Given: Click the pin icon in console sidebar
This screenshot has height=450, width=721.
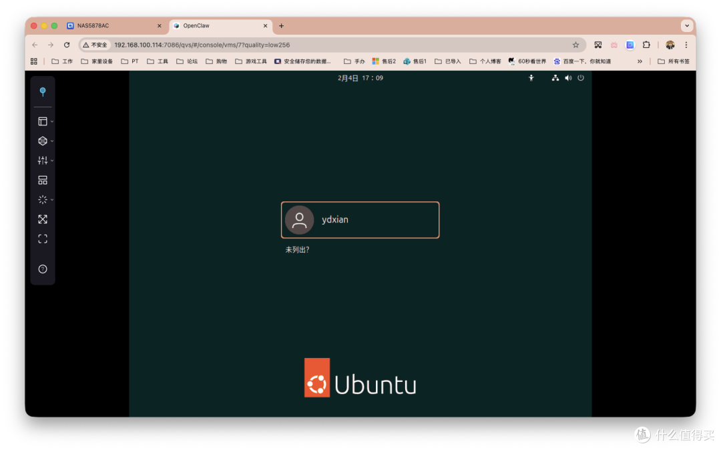Looking at the screenshot, I should click(x=42, y=92).
